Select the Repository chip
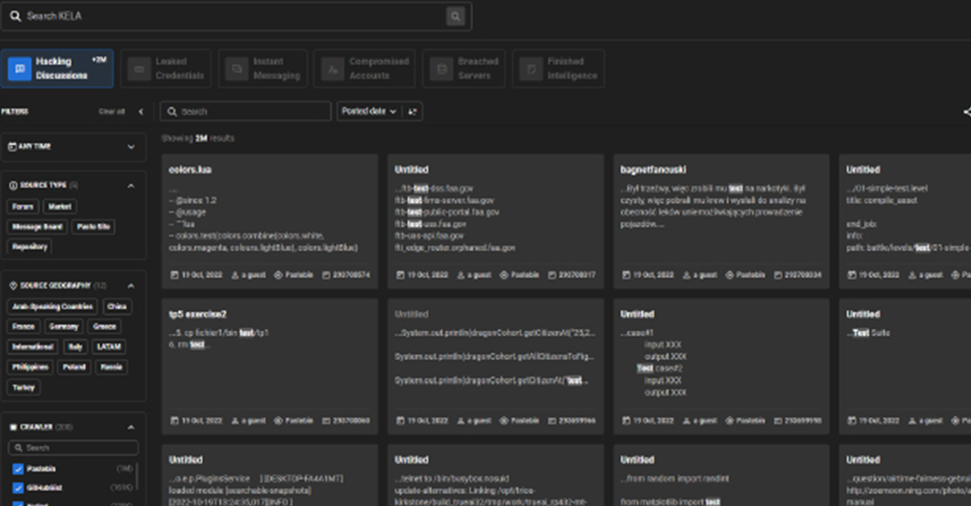Screen dimensions: 971x506 (x=29, y=247)
